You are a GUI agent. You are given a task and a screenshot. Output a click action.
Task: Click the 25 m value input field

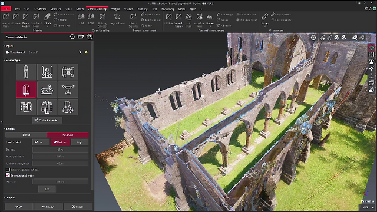pyautogui.click(x=60, y=150)
